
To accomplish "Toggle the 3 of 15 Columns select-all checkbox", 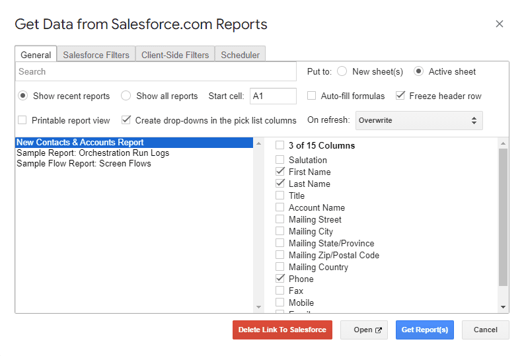I will (x=280, y=145).
